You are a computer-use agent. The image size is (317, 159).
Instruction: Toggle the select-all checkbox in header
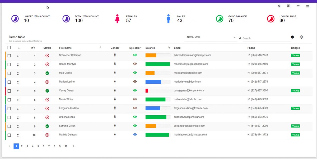[x=9, y=48]
